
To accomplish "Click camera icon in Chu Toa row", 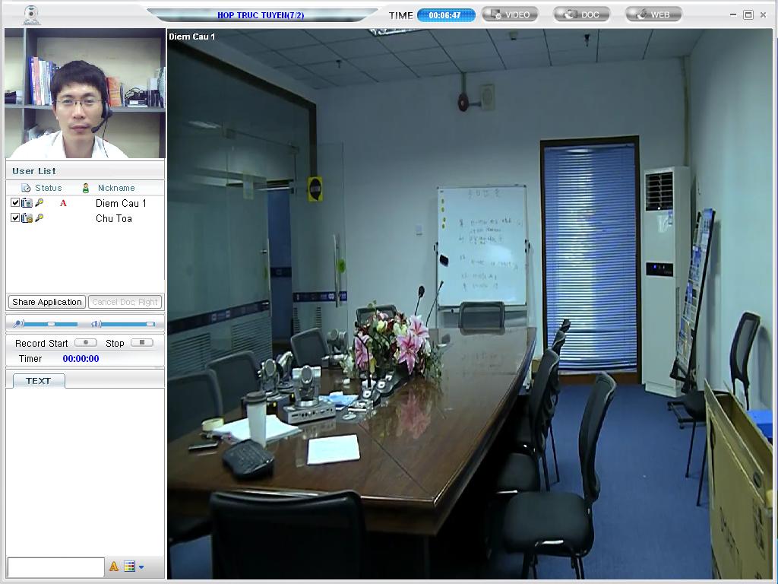I will tap(27, 218).
